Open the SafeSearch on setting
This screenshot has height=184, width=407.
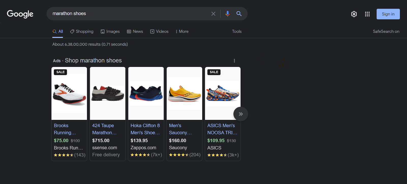pyautogui.click(x=386, y=31)
